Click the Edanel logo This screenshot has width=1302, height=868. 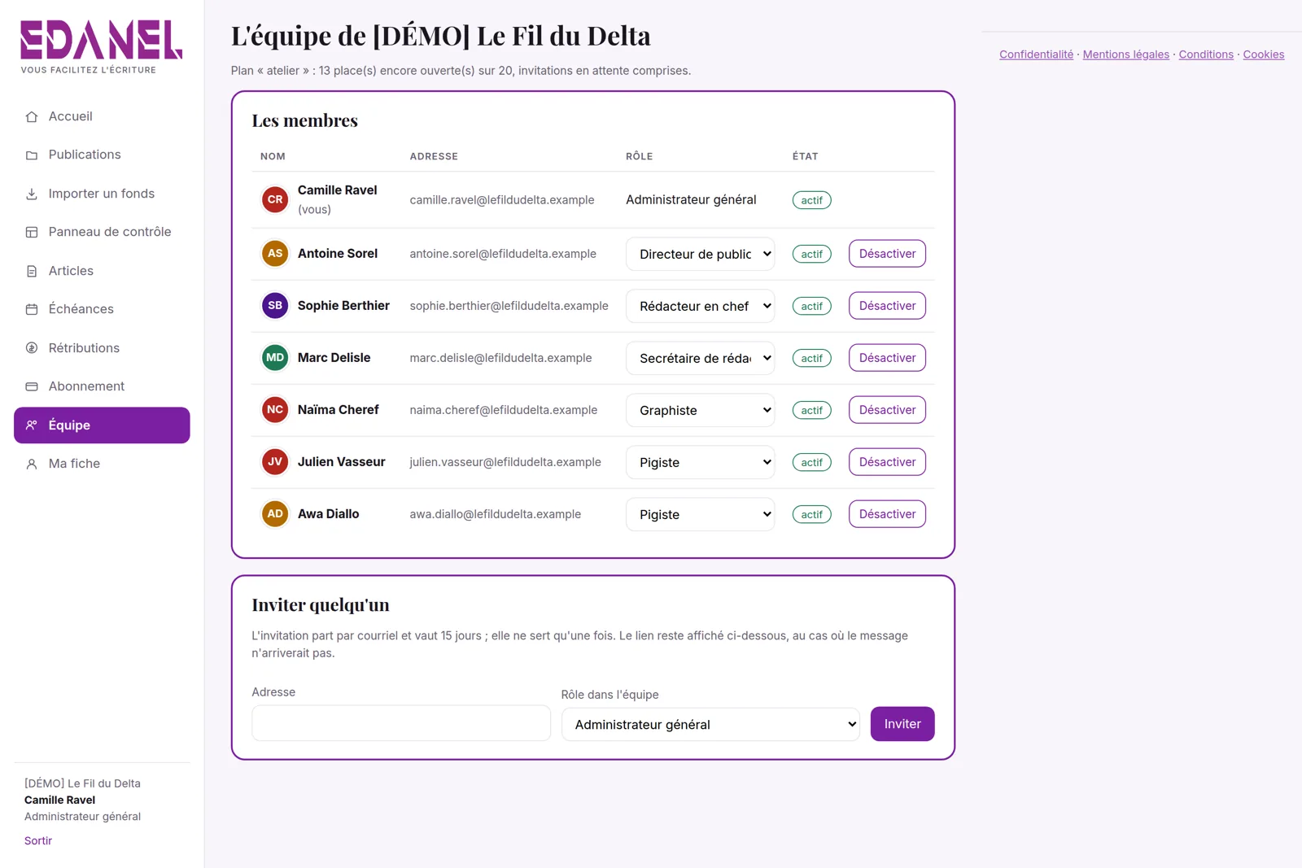[102, 47]
